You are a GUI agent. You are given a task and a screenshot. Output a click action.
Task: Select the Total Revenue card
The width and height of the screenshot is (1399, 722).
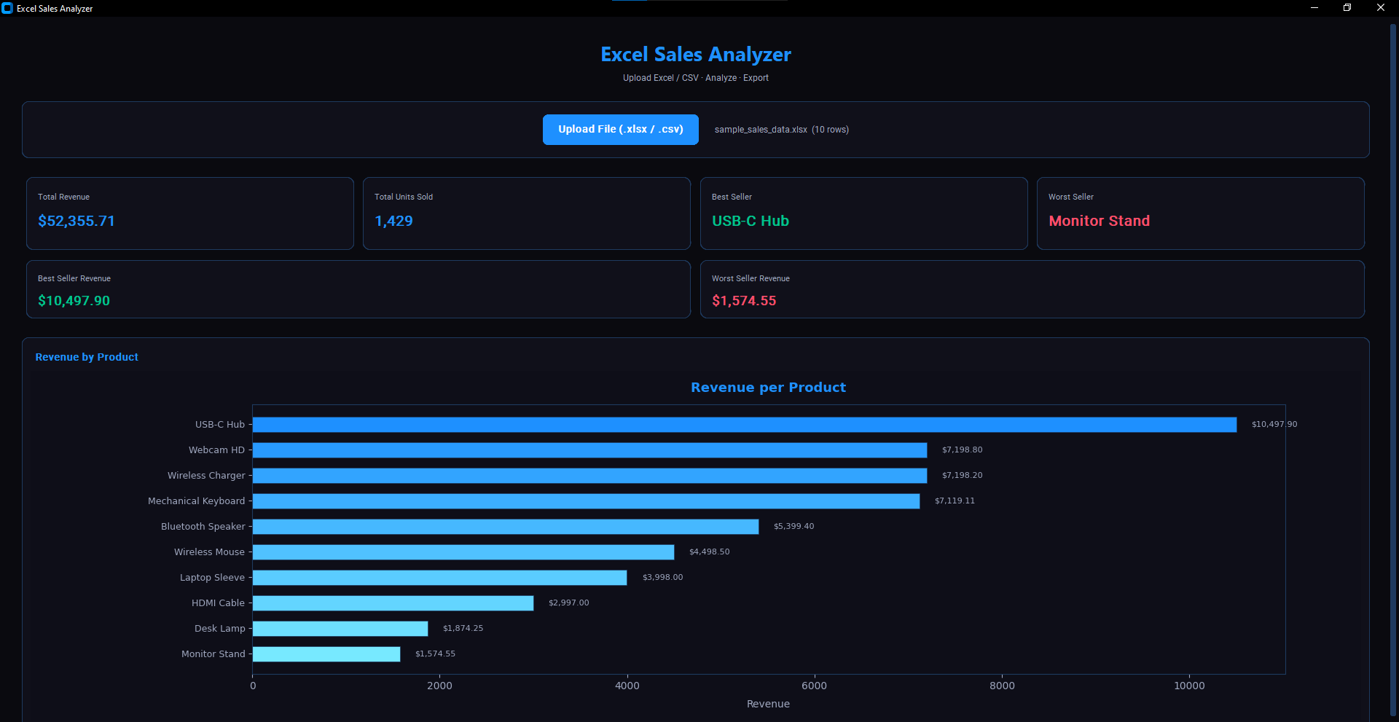(189, 213)
